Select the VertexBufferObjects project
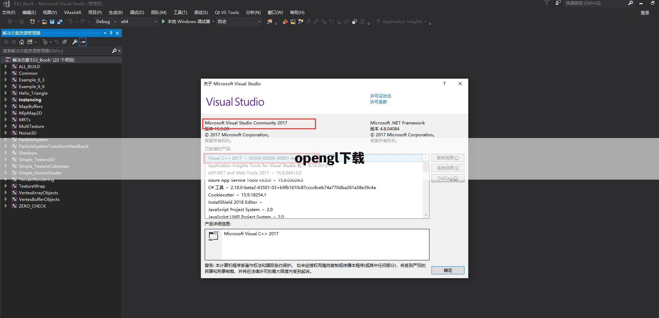This screenshot has height=318, width=659. pos(39,199)
